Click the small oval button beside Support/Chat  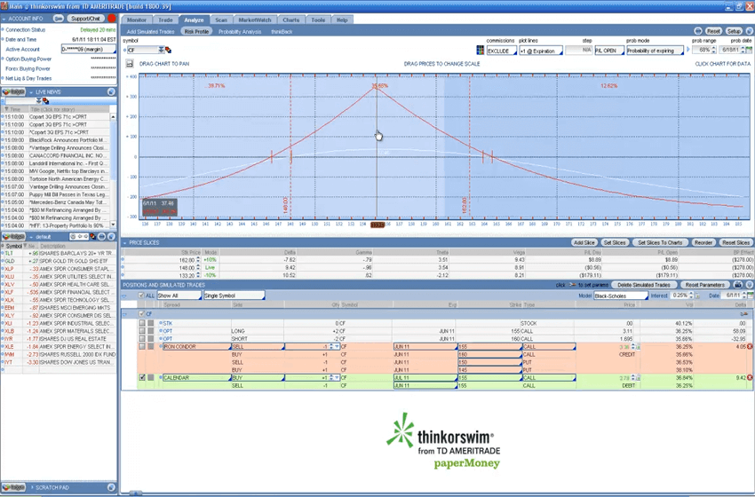[59, 19]
